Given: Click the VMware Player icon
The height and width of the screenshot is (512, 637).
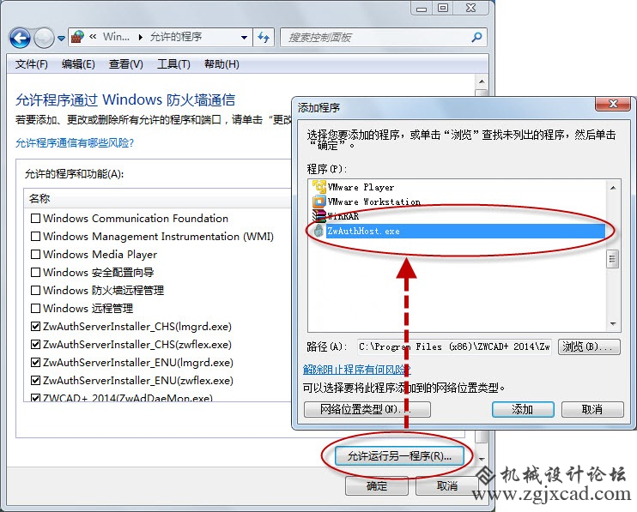Looking at the screenshot, I should (x=319, y=187).
